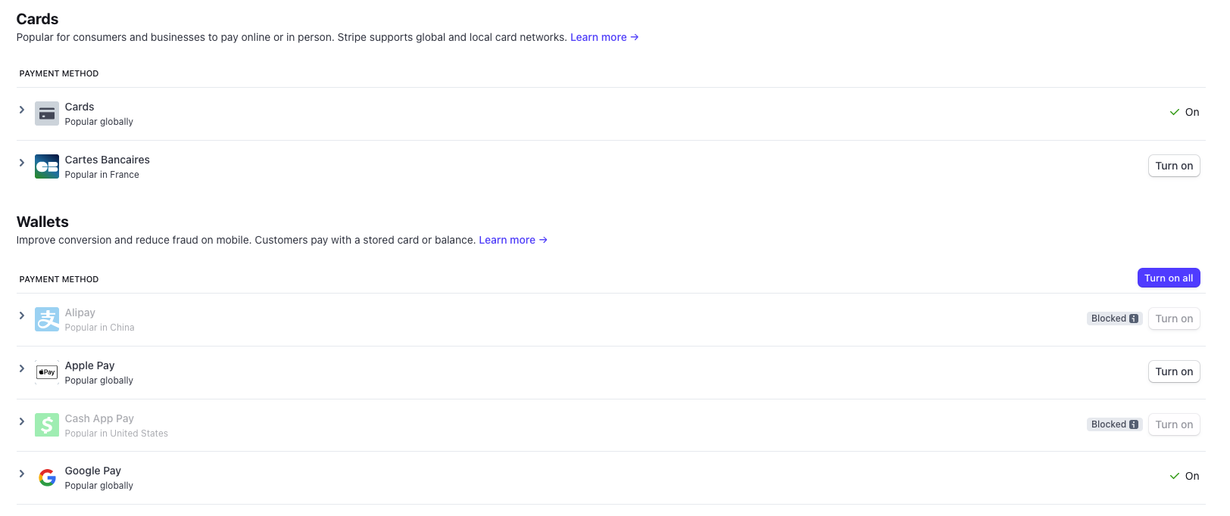
Task: Click the Blocked badge on the Alipay row
Action: tap(1115, 319)
